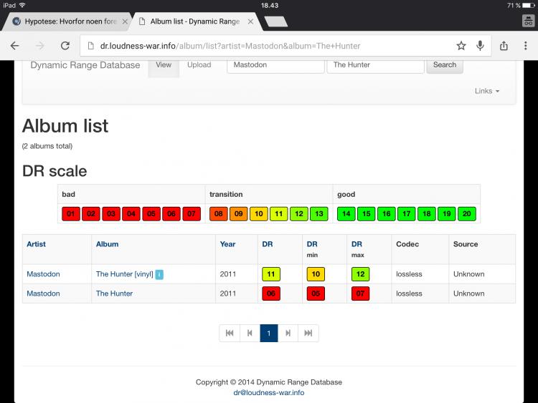
Task: Open the share icon in the toolbar
Action: [504, 46]
